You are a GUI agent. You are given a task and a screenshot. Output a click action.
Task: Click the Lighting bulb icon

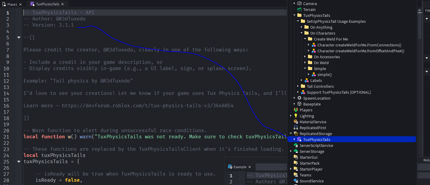296,116
